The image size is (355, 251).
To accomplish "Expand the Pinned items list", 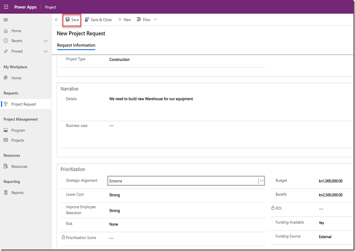I will coord(46,51).
